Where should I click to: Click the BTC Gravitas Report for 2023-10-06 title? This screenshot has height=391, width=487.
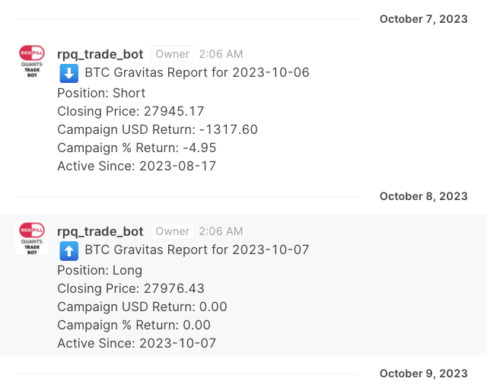(197, 73)
